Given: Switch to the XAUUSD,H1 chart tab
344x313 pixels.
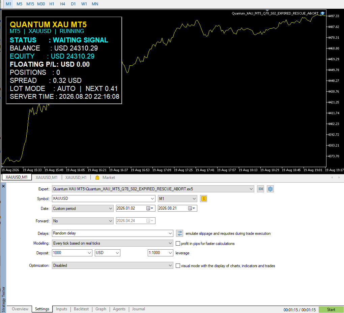Looking at the screenshot, I should tap(76, 178).
